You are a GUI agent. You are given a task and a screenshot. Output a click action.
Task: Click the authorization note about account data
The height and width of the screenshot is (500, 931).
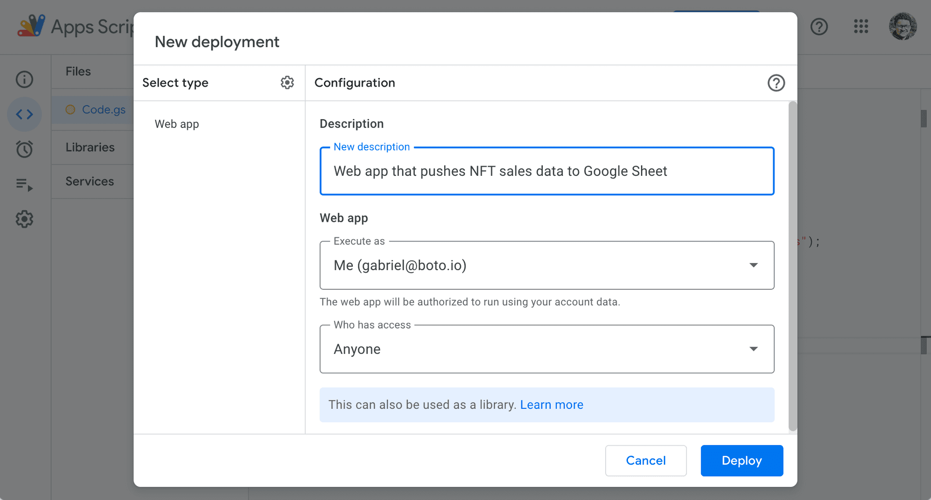[x=470, y=302]
